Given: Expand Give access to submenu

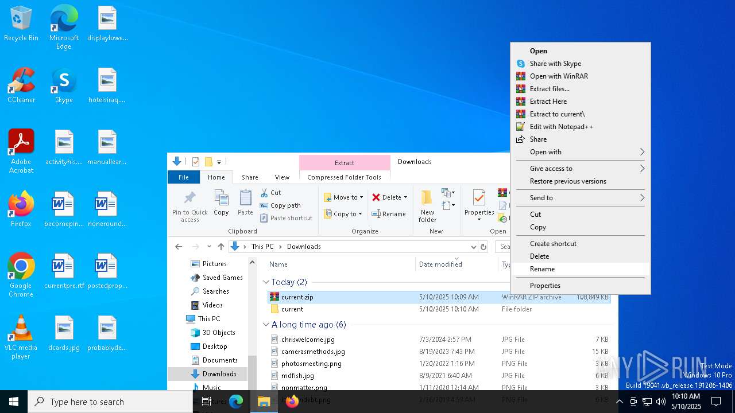Looking at the screenshot, I should [x=581, y=169].
